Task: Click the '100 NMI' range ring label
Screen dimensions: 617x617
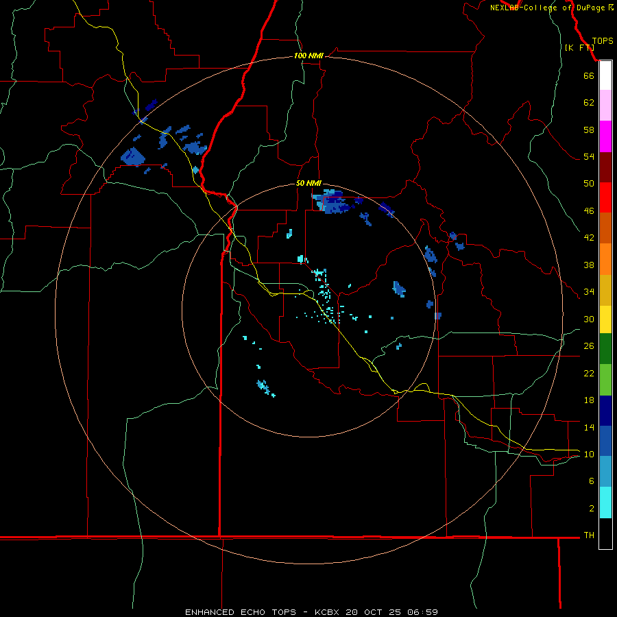Action: click(308, 56)
